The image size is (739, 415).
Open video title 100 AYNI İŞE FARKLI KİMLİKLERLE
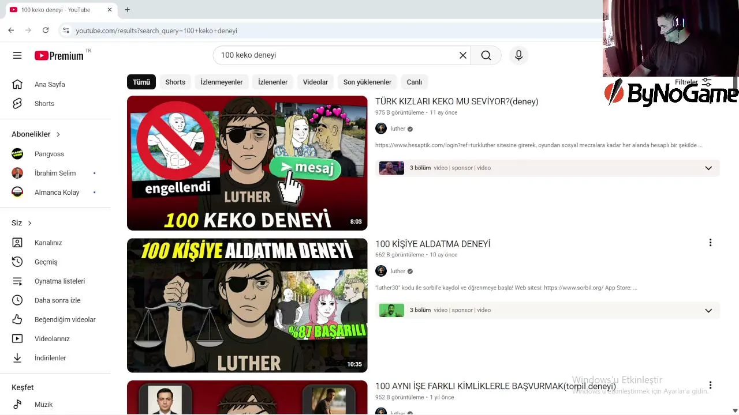pos(495,386)
